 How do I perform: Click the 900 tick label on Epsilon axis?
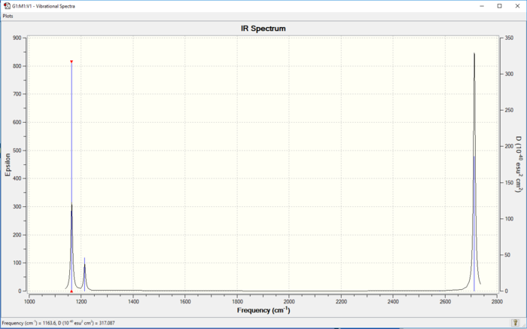coord(17,38)
